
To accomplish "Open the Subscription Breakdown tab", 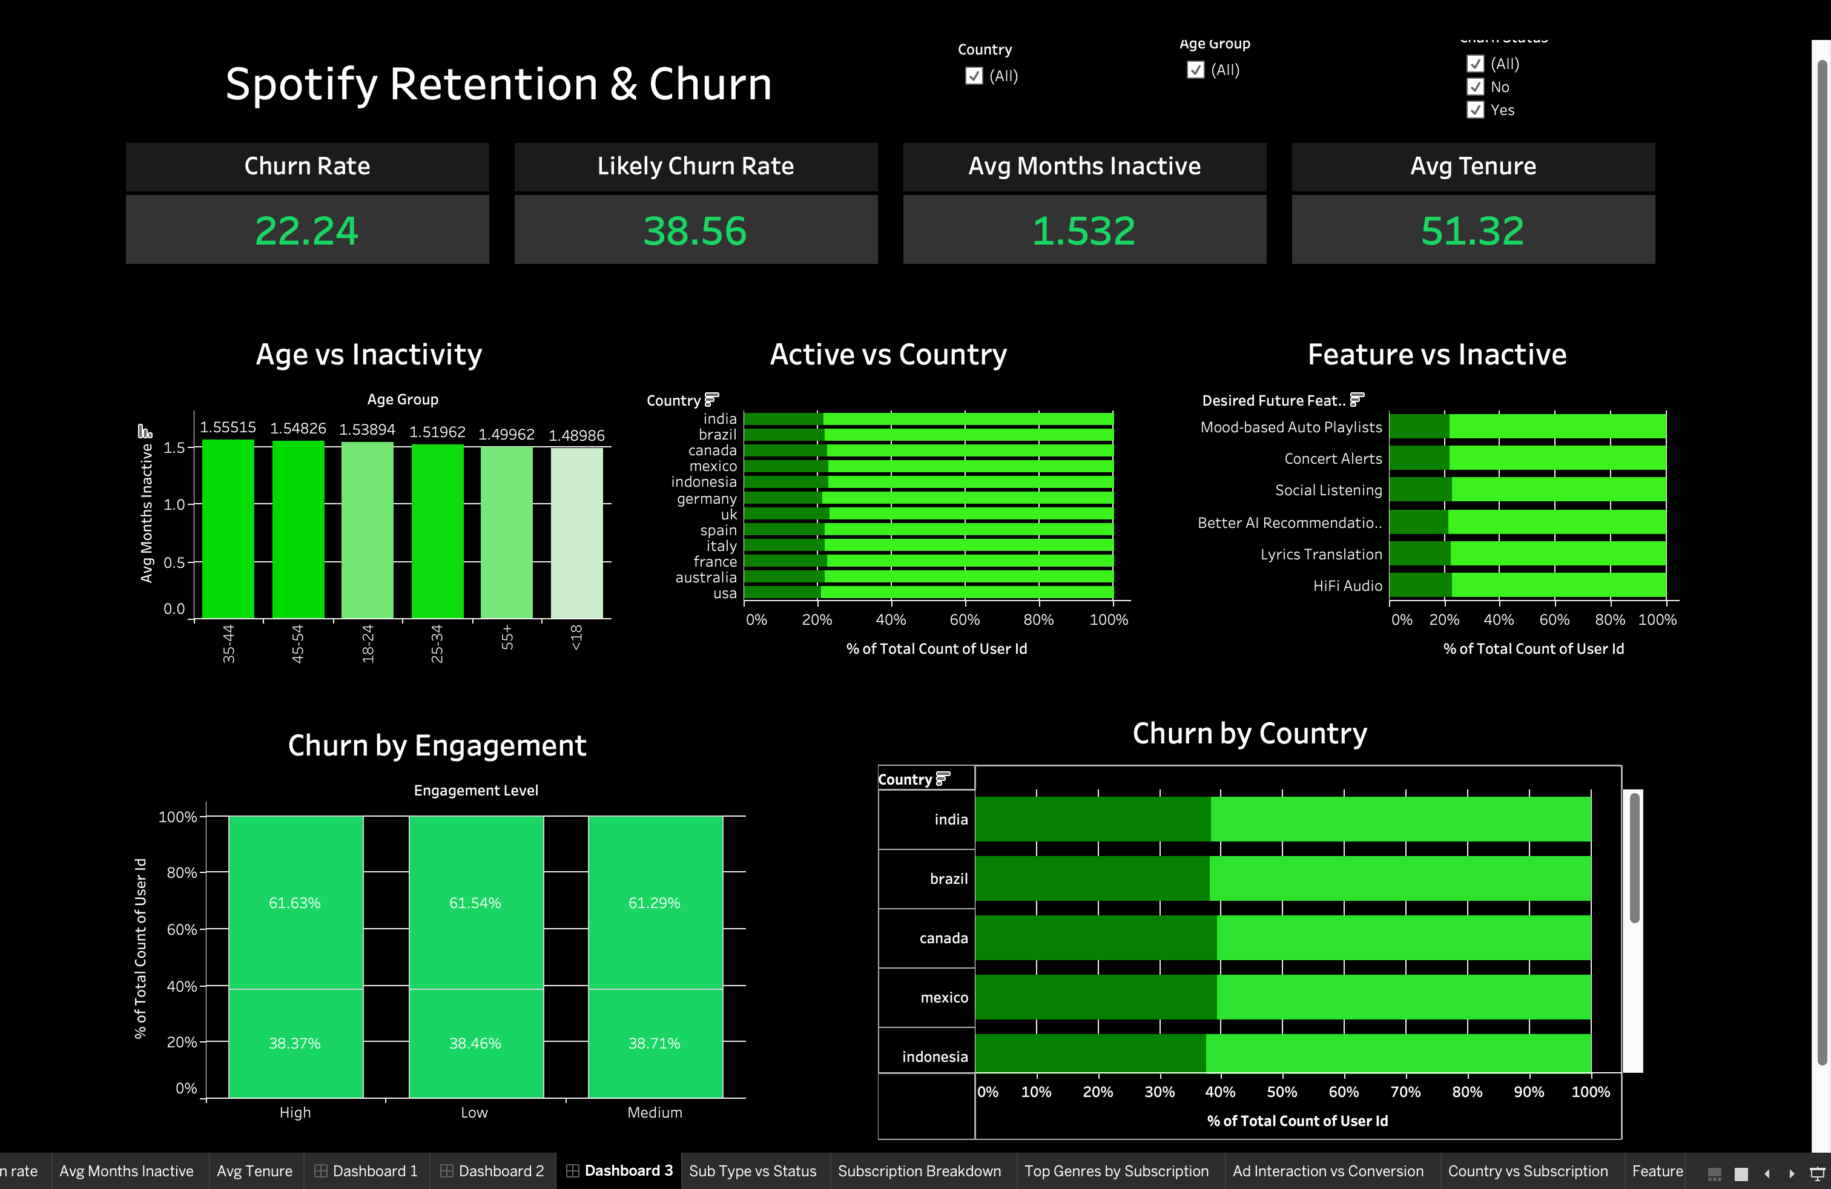I will pos(919,1171).
